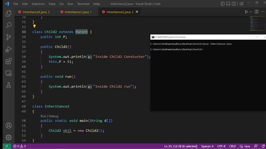Open the Customize Layout icon

[x=241, y=4]
